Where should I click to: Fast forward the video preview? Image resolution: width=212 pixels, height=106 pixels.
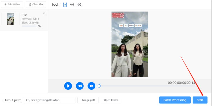coord(91,86)
